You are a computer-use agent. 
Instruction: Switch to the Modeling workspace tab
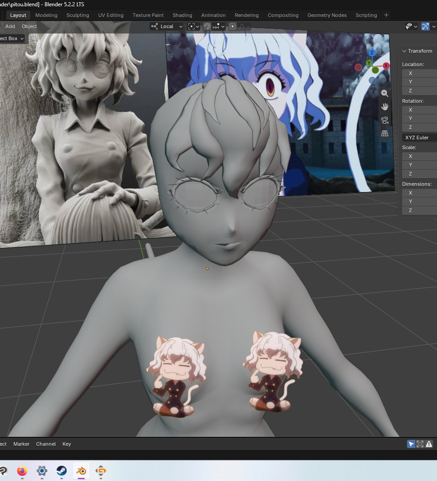[46, 15]
